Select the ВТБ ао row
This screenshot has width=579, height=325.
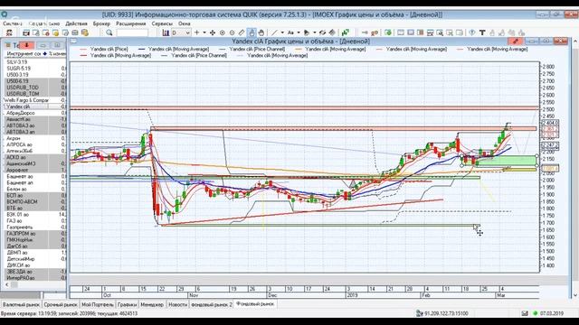point(34,209)
